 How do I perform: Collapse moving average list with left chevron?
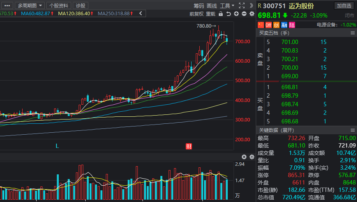point(141,14)
